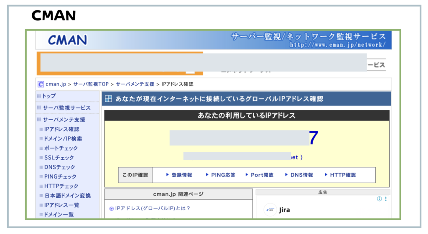Expand サーバメンテ支援 sidebar section

click(64, 120)
